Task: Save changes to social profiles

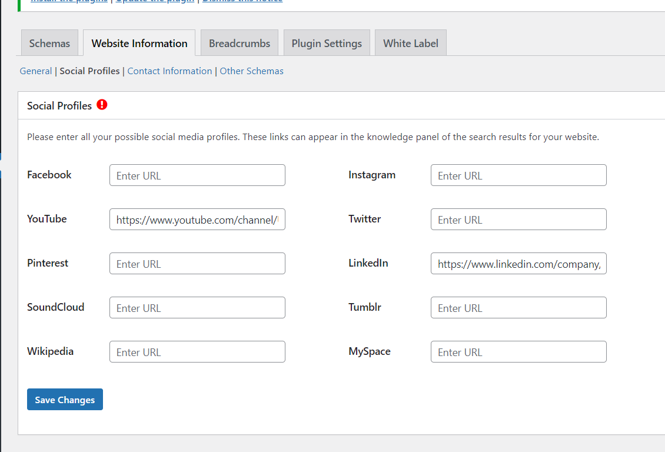Action: click(x=65, y=400)
